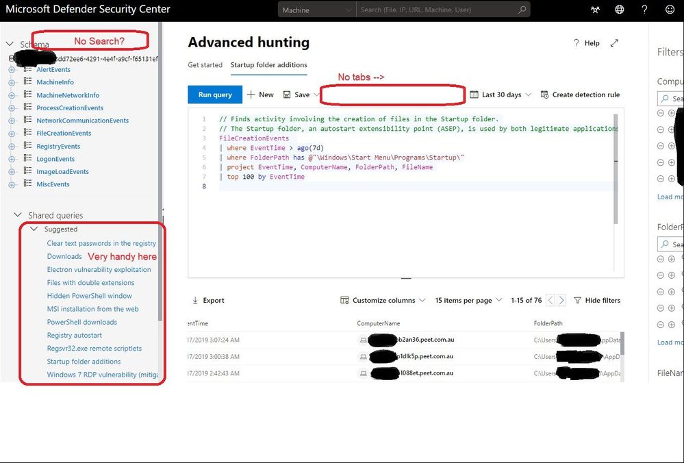Select the LogonEvents schema table
Screen dimensions: 684x463
click(x=55, y=159)
